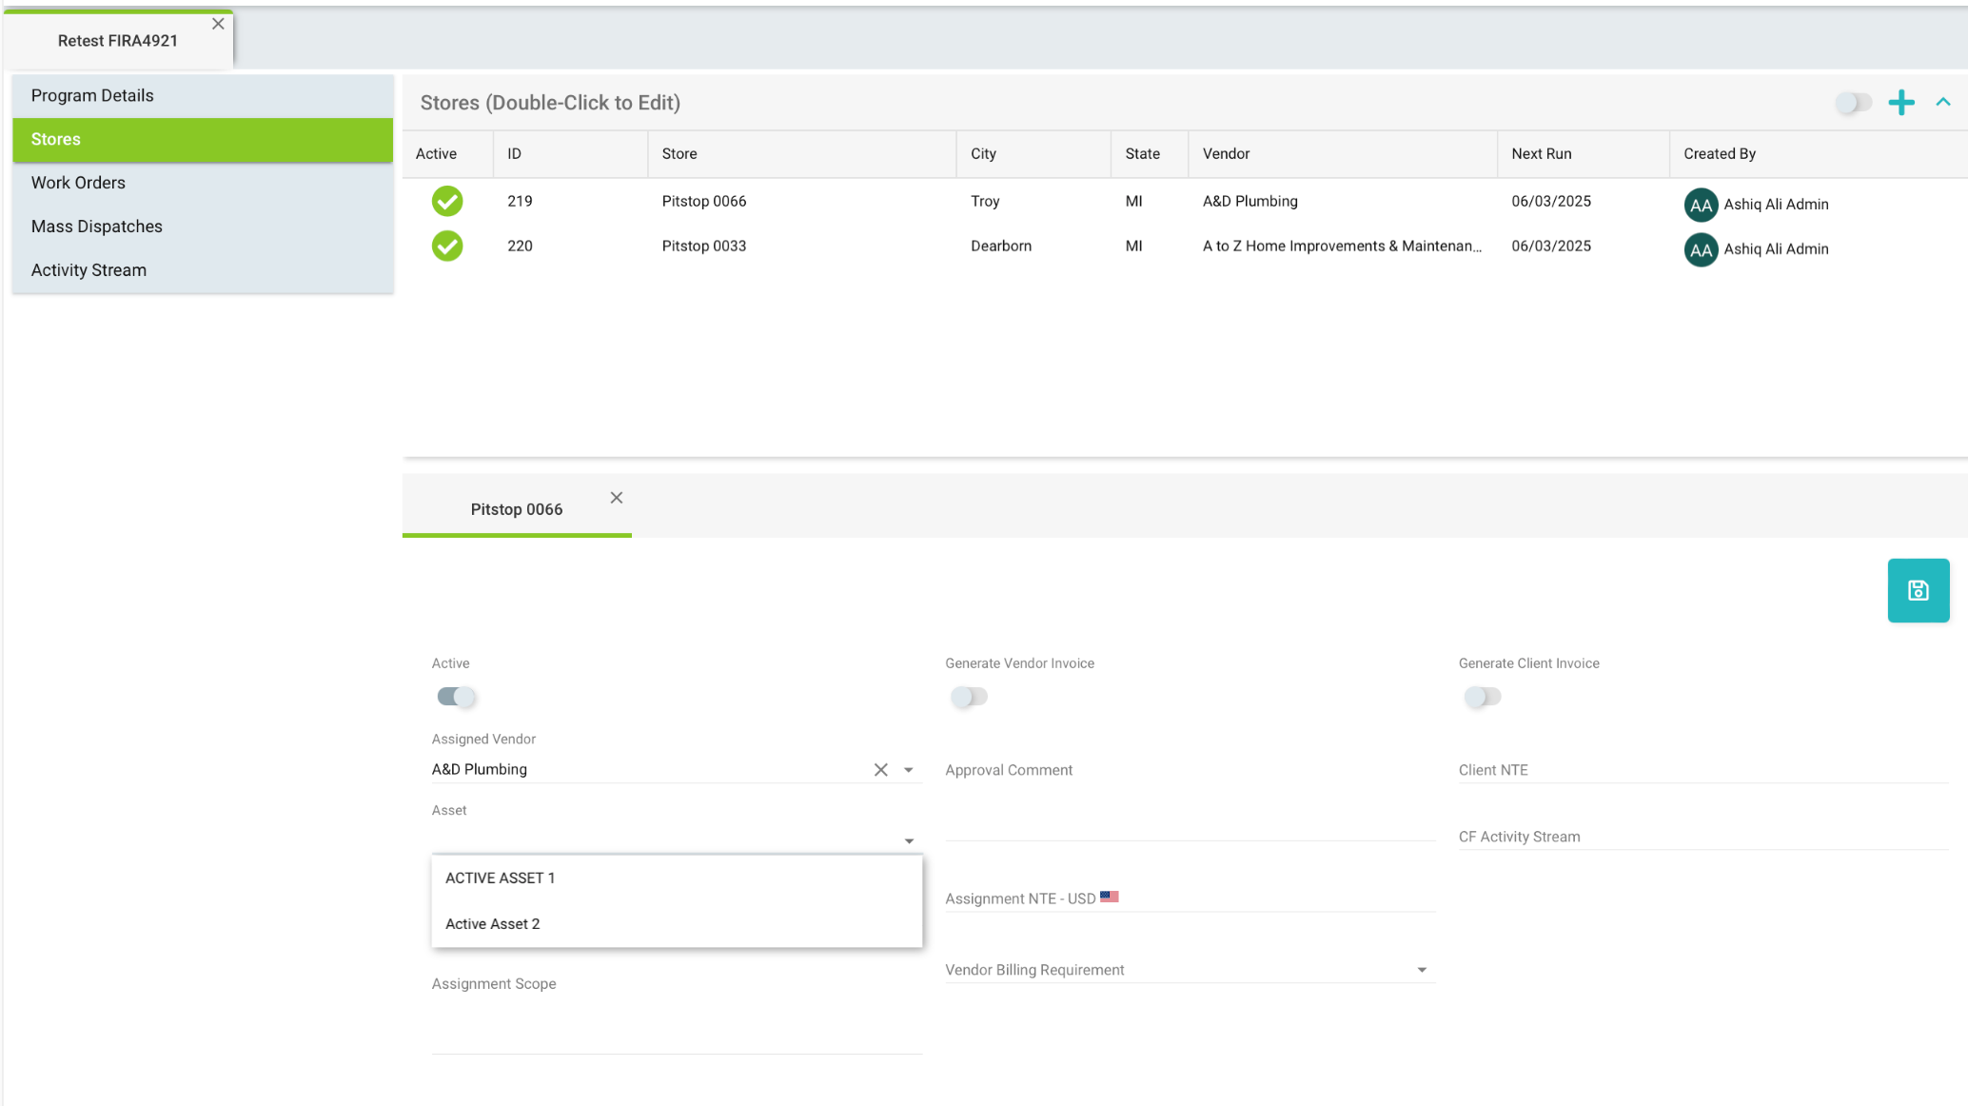Viewport: 1968px width, 1106px height.
Task: Click Next Run date for Pitstop 0066
Action: [1551, 202]
